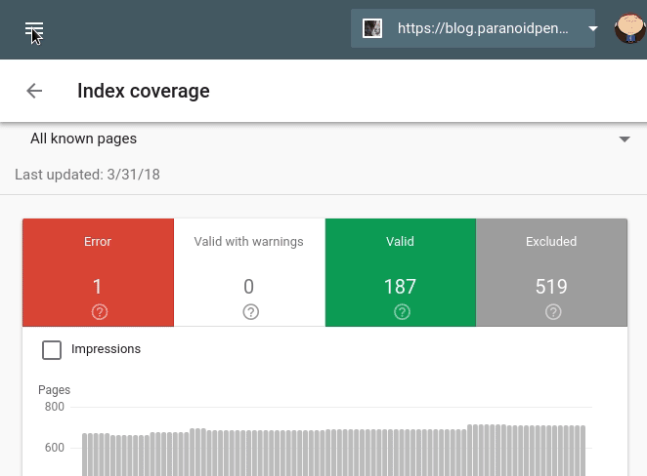The width and height of the screenshot is (647, 476).
Task: Open help icon under Excluded count
Action: (x=553, y=312)
